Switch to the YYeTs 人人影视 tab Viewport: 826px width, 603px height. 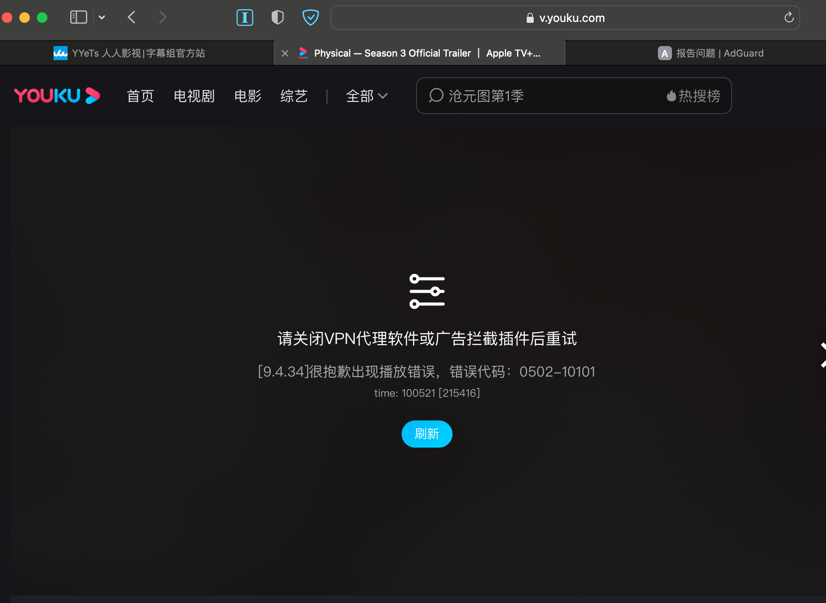(132, 53)
